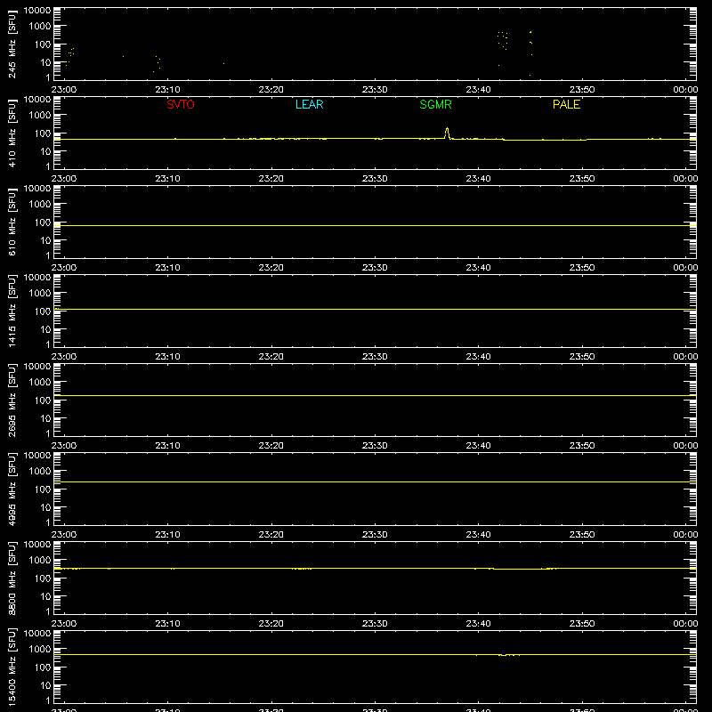Click the step drop in 8800 MHz trace near 23:41
712x712 pixels.
pyautogui.click(x=494, y=569)
